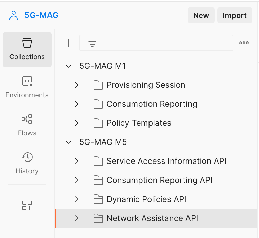Image resolution: width=259 pixels, height=238 pixels.
Task: Open the workspace extensions grid icon
Action: coord(27,205)
